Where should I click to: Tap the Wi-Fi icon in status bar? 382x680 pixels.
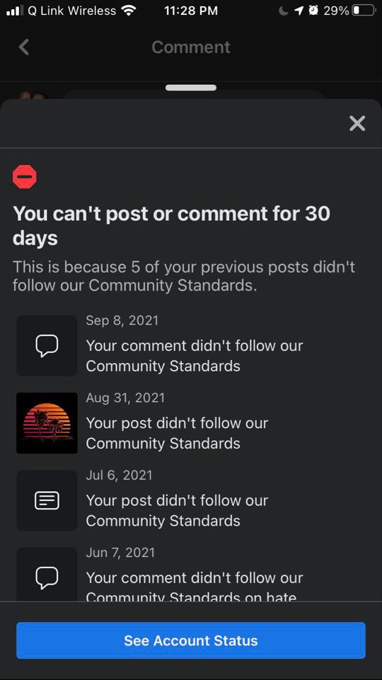coord(129,11)
